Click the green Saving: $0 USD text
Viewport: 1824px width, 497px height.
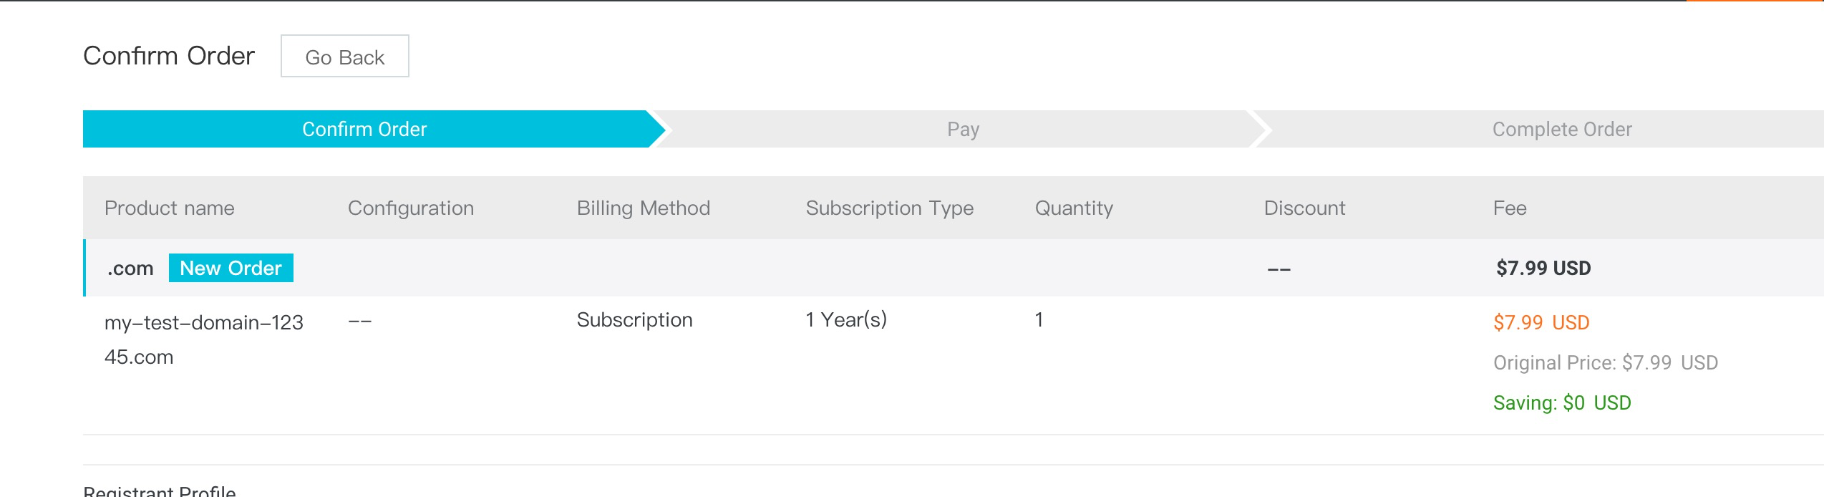1562,403
